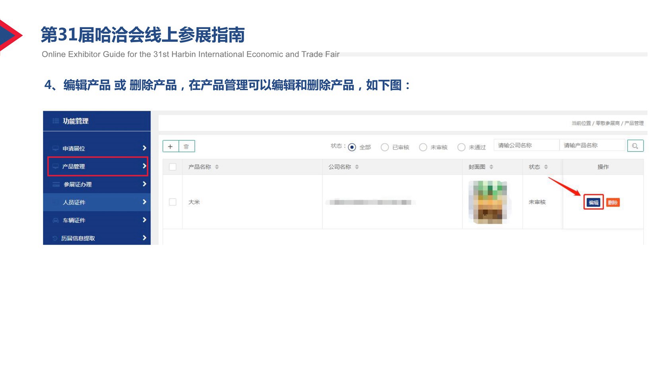
Task: Click the 大米 product cover thumbnail
Action: (x=488, y=202)
